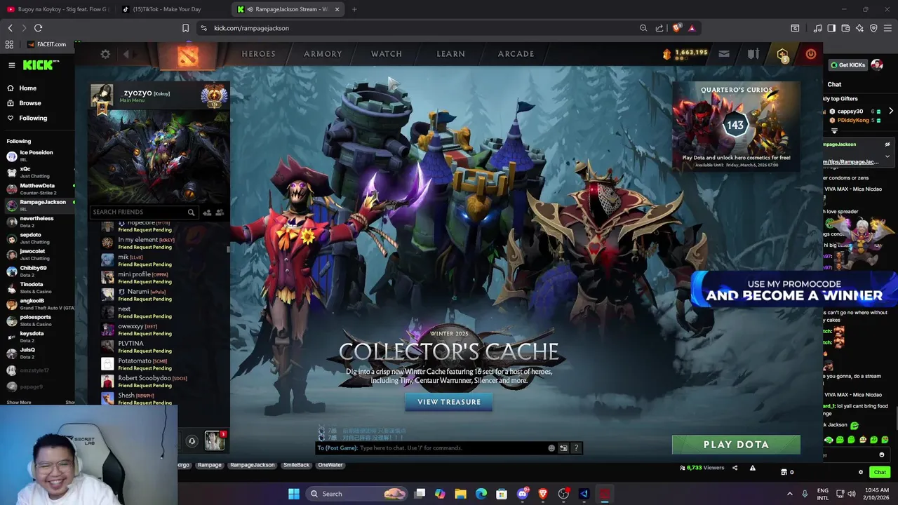Open Windows Start button

(x=294, y=494)
